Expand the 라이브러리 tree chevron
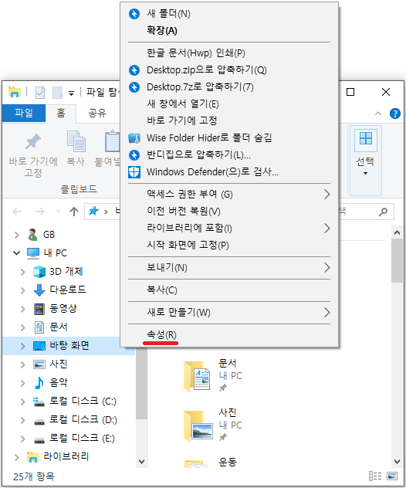This screenshot has width=406, height=488. coord(17,457)
